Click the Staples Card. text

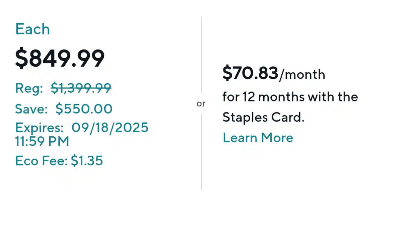coord(263,118)
